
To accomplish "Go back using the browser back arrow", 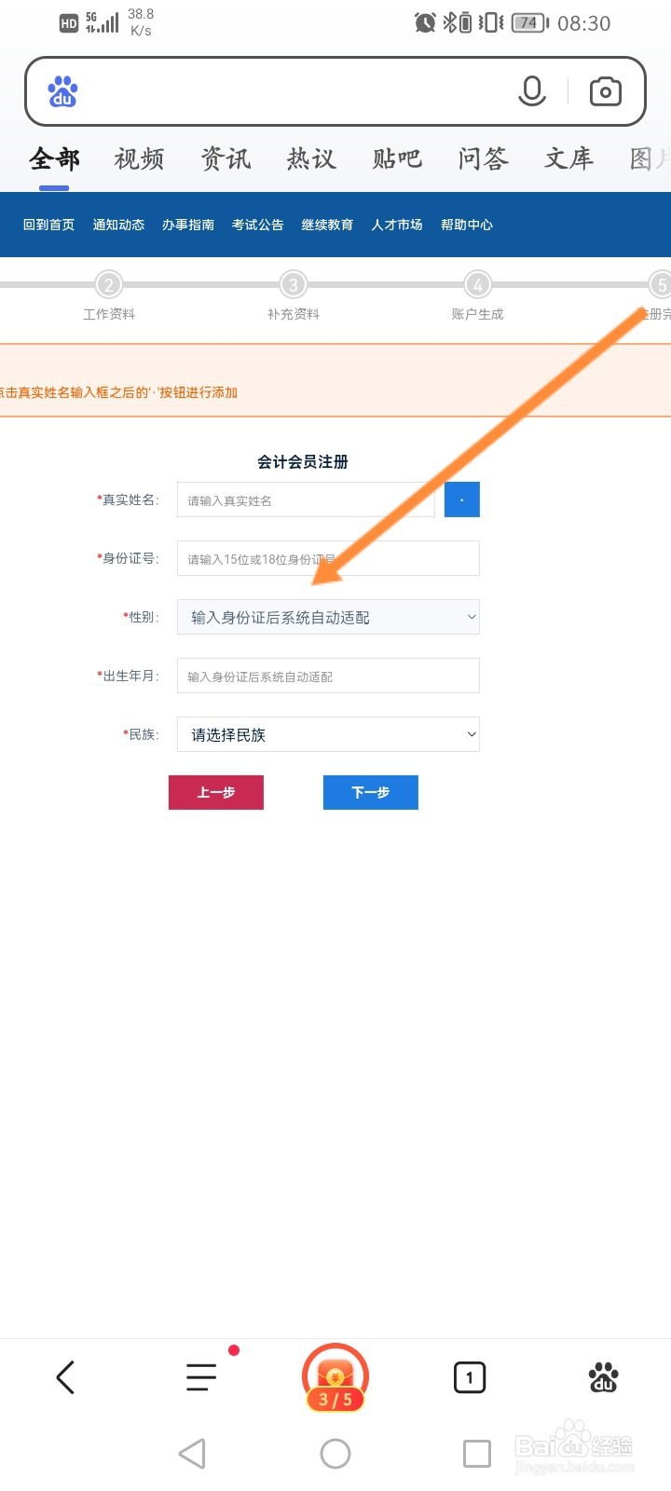I will coord(65,1377).
